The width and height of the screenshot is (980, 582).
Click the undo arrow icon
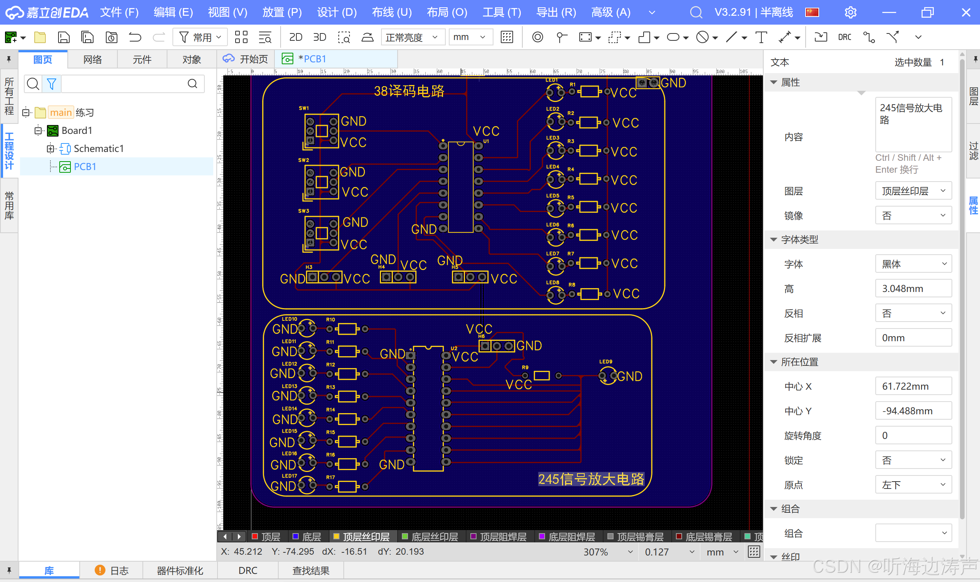[135, 37]
